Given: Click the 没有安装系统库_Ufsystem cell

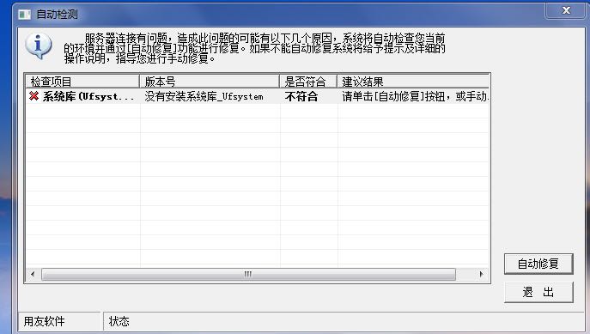Looking at the screenshot, I should tap(204, 97).
